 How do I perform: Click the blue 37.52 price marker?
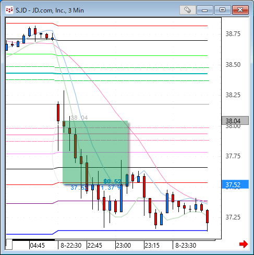click(x=235, y=184)
